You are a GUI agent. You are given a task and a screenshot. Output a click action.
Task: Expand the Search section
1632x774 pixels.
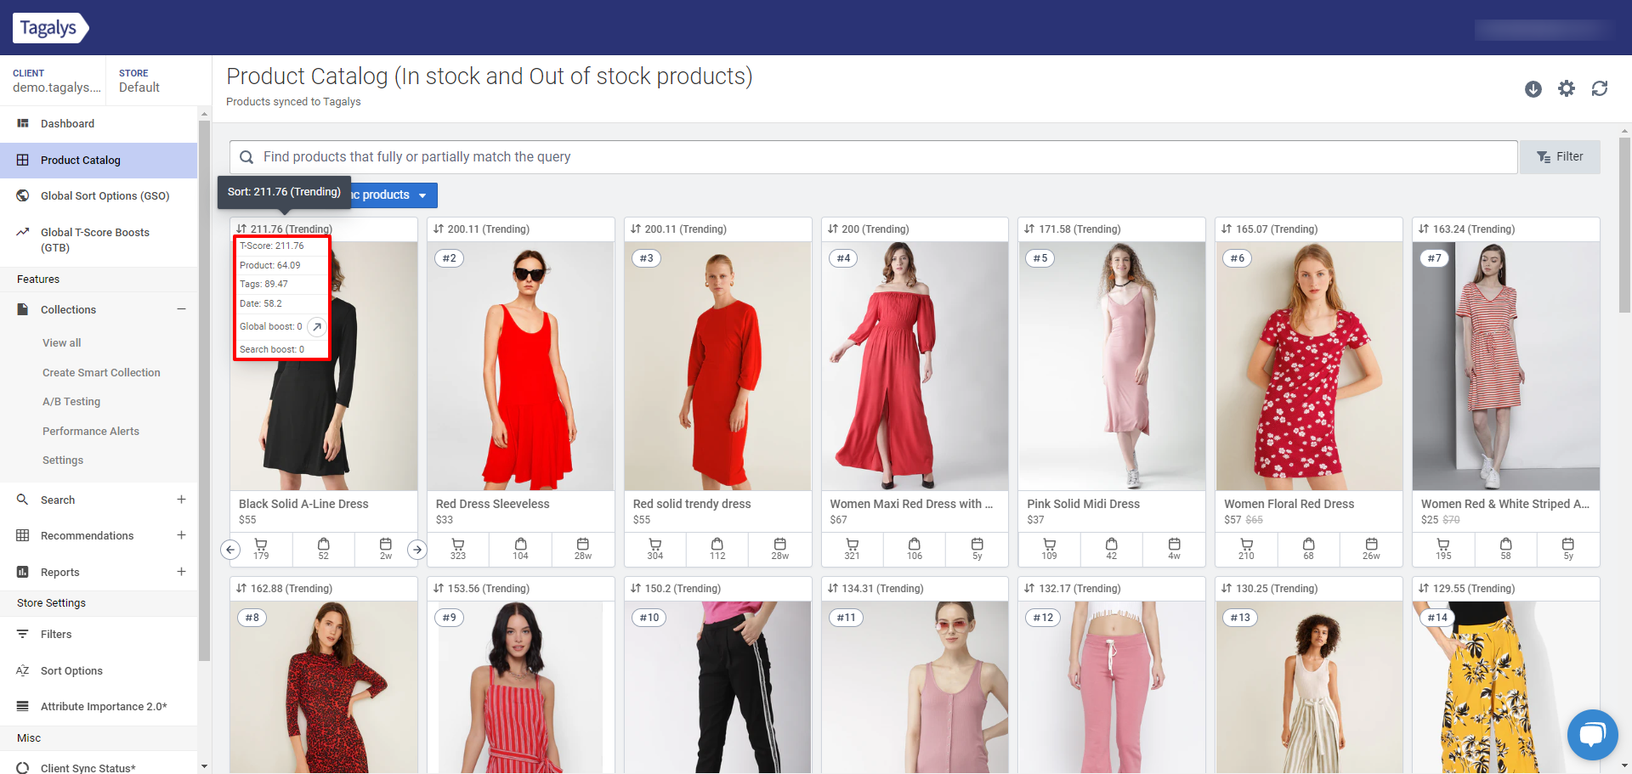click(181, 500)
